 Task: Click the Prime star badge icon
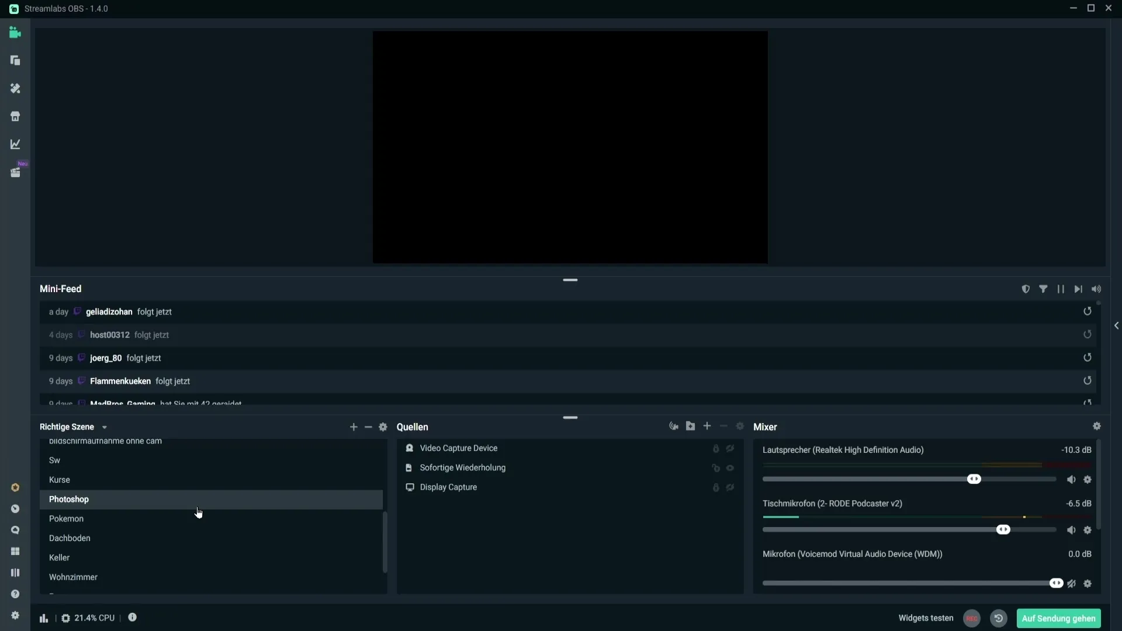tap(15, 488)
